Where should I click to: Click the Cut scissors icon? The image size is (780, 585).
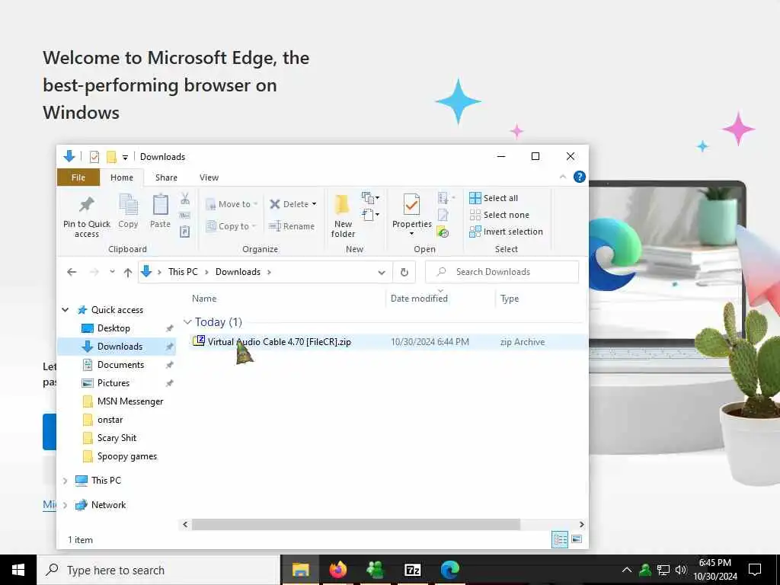click(185, 199)
